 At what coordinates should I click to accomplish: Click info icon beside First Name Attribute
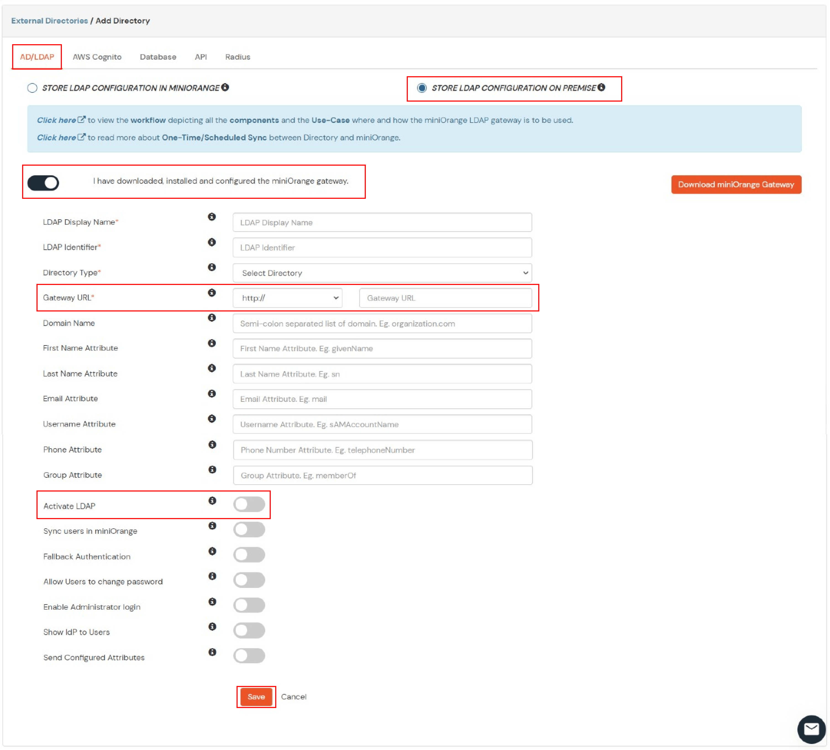(x=212, y=343)
